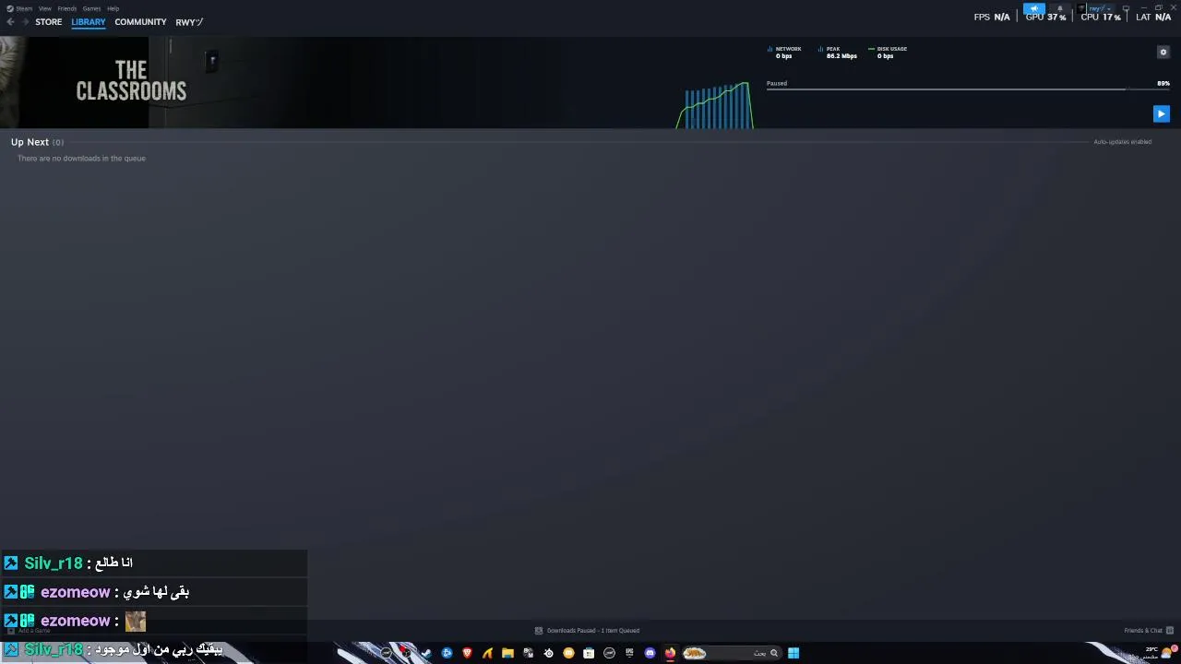Screen dimensions: 1181x664
Task: Click the no downloads in queue message
Action: coord(81,159)
